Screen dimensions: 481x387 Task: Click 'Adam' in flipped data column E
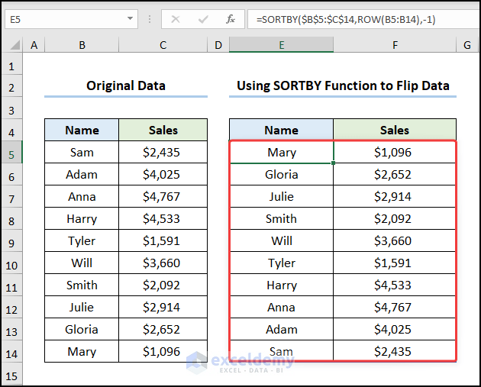281,329
